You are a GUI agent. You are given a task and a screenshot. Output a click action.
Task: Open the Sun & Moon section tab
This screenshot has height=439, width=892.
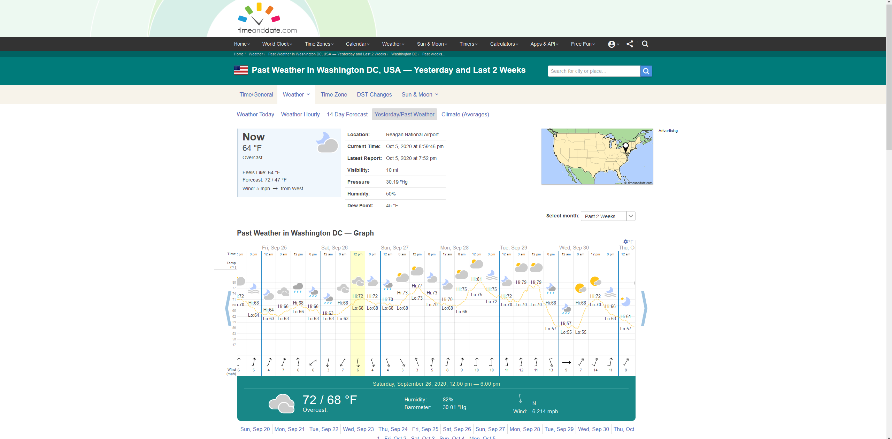coord(420,94)
